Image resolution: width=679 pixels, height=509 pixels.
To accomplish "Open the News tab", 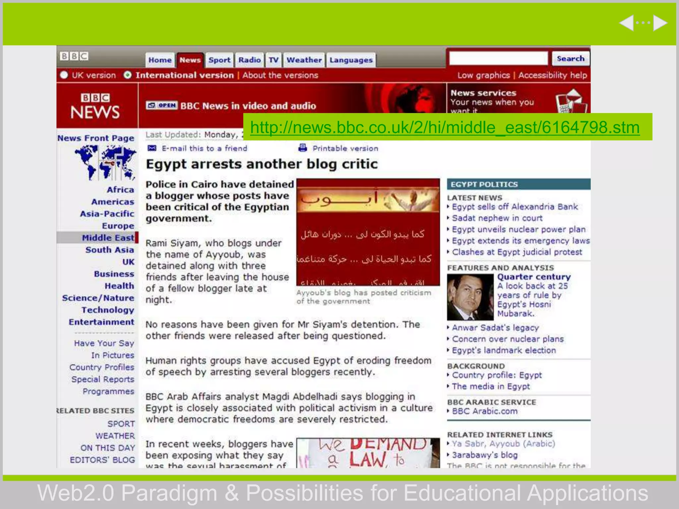I will 190,60.
